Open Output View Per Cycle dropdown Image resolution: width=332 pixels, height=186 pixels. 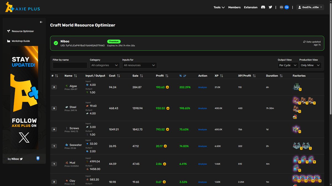tap(288, 65)
